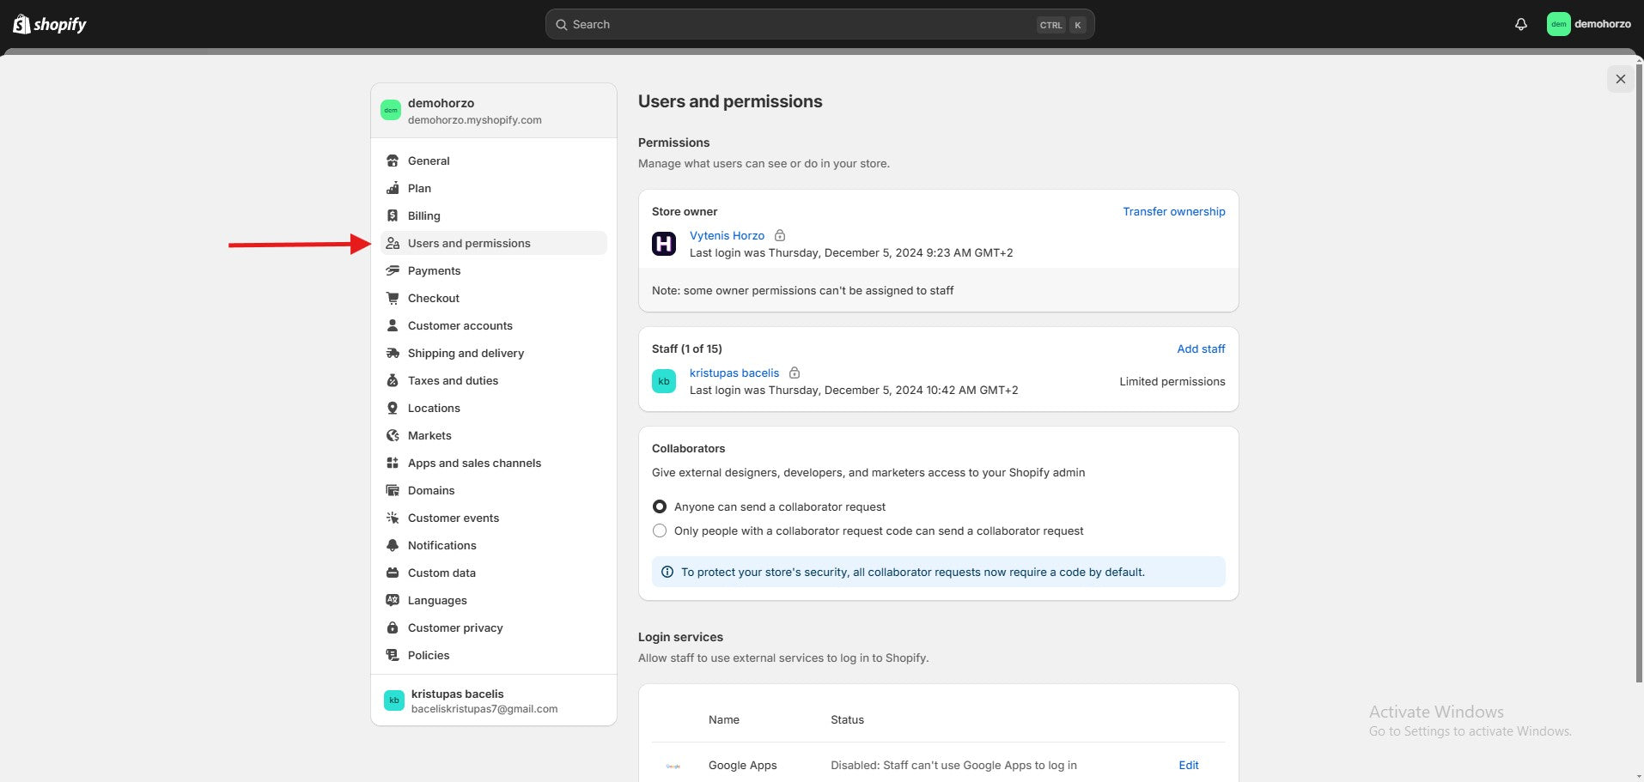Image resolution: width=1644 pixels, height=782 pixels.
Task: Close the settings panel
Action: (1620, 79)
